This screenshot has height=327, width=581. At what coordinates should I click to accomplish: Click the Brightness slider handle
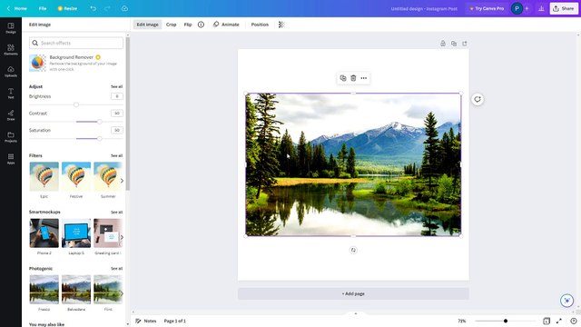tap(76, 105)
